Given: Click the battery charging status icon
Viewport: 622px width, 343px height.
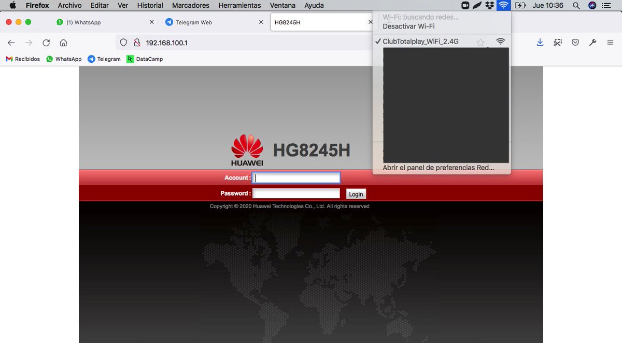Looking at the screenshot, I should 520,5.
